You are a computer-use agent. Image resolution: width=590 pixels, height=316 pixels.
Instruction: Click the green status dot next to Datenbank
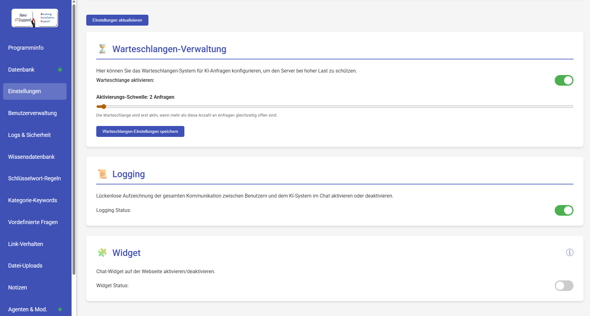click(x=60, y=70)
